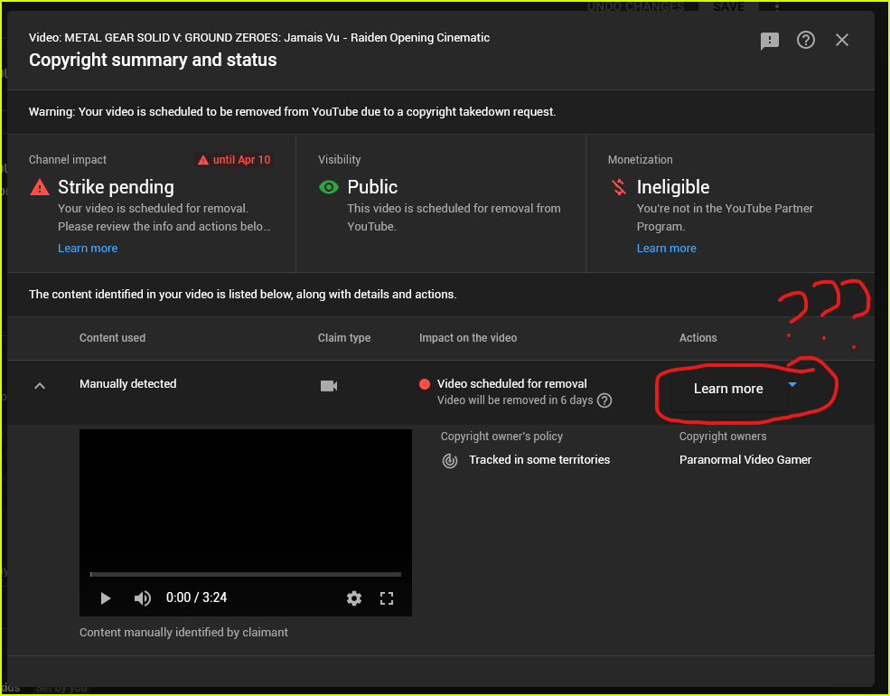890x696 pixels.
Task: Click the red removal status dot
Action: tap(424, 384)
